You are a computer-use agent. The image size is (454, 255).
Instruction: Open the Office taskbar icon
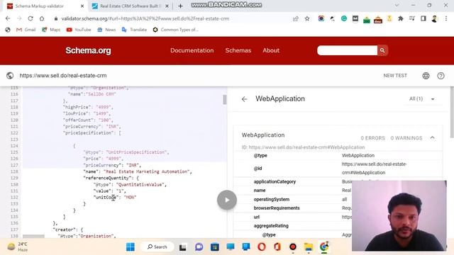(277, 247)
